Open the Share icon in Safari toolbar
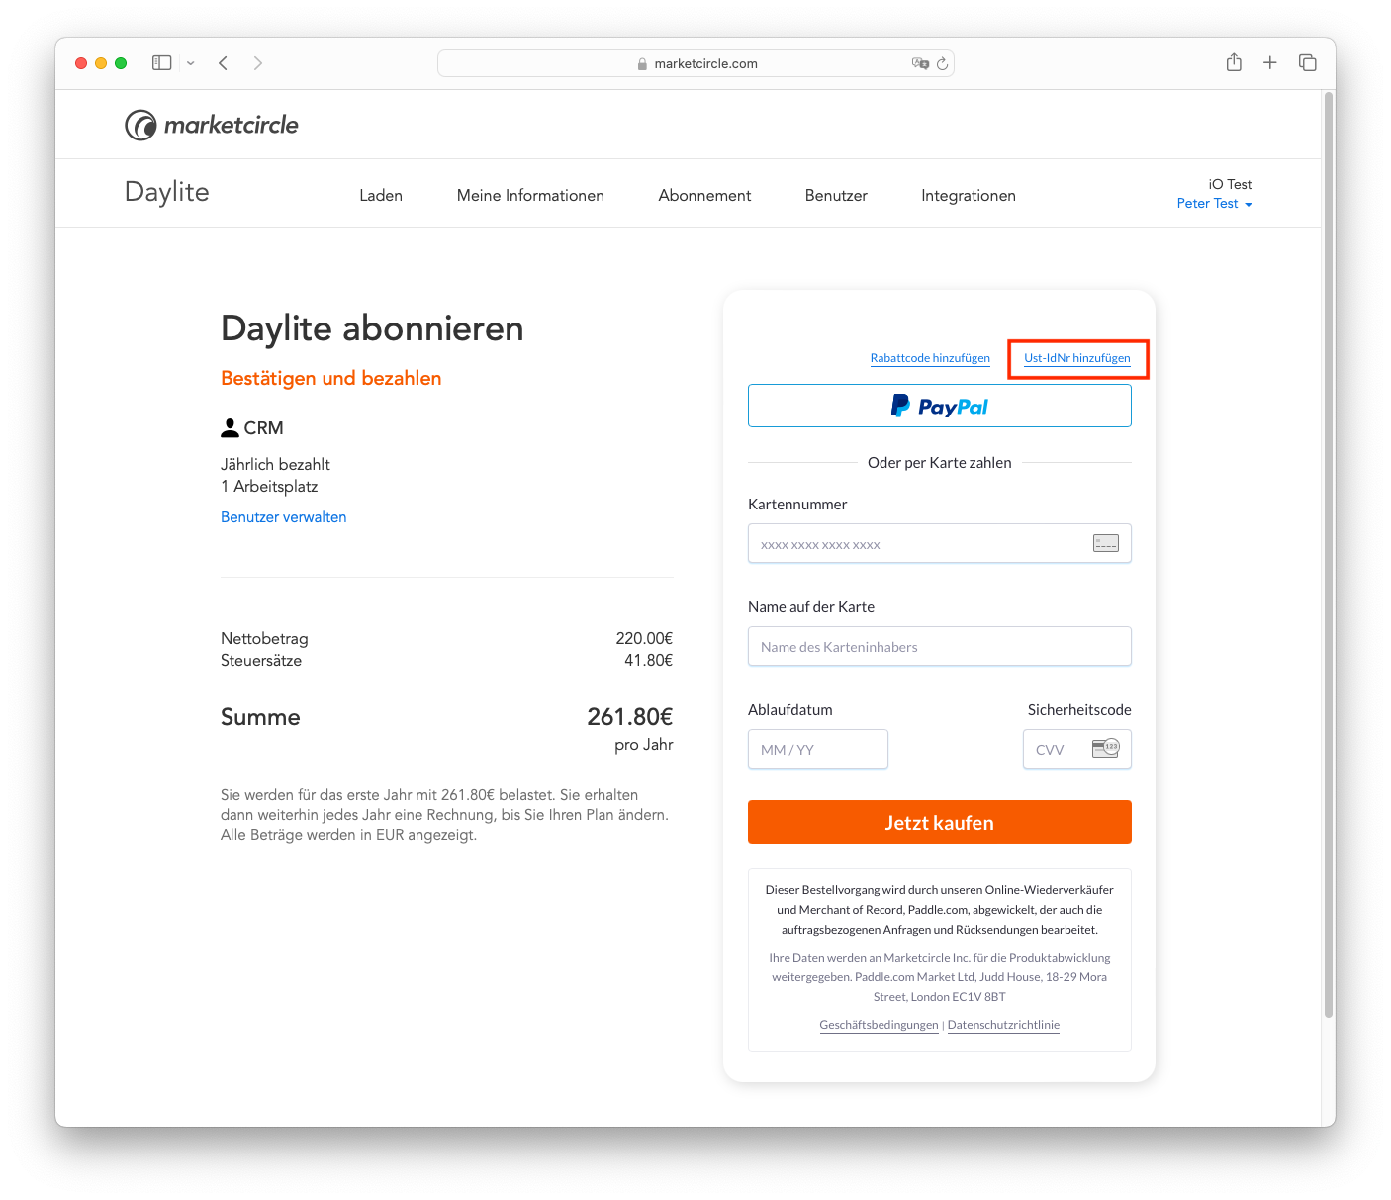Image resolution: width=1391 pixels, height=1200 pixels. pos(1234,62)
